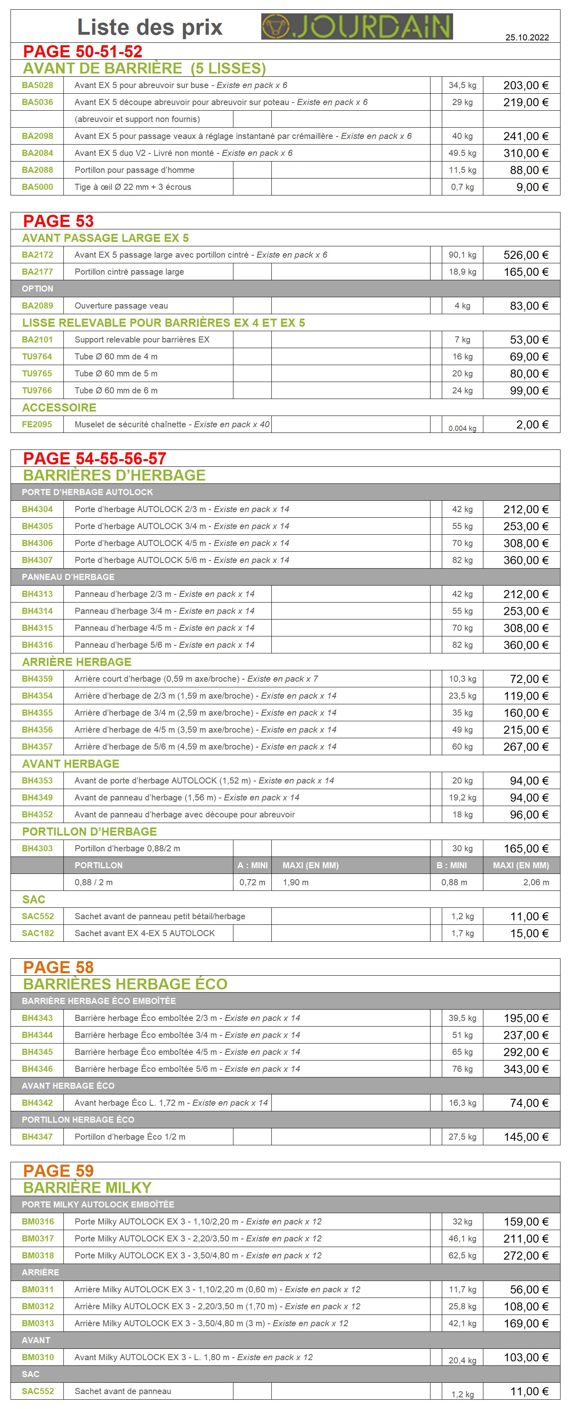Image resolution: width=571 pixels, height=1409 pixels.
Task: Select product code TU9765
Action: 37,374
